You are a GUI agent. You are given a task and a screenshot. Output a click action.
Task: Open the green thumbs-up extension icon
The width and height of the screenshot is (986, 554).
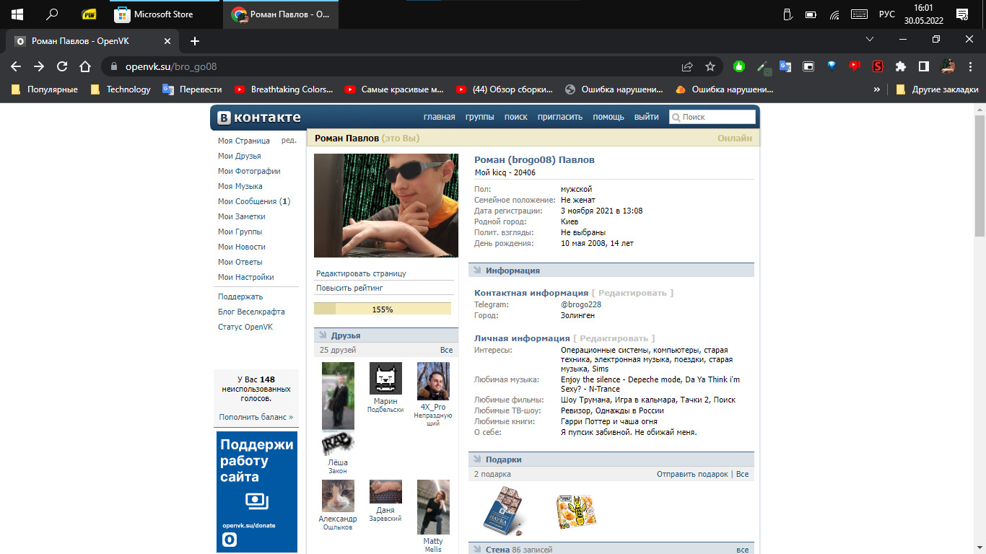[739, 66]
